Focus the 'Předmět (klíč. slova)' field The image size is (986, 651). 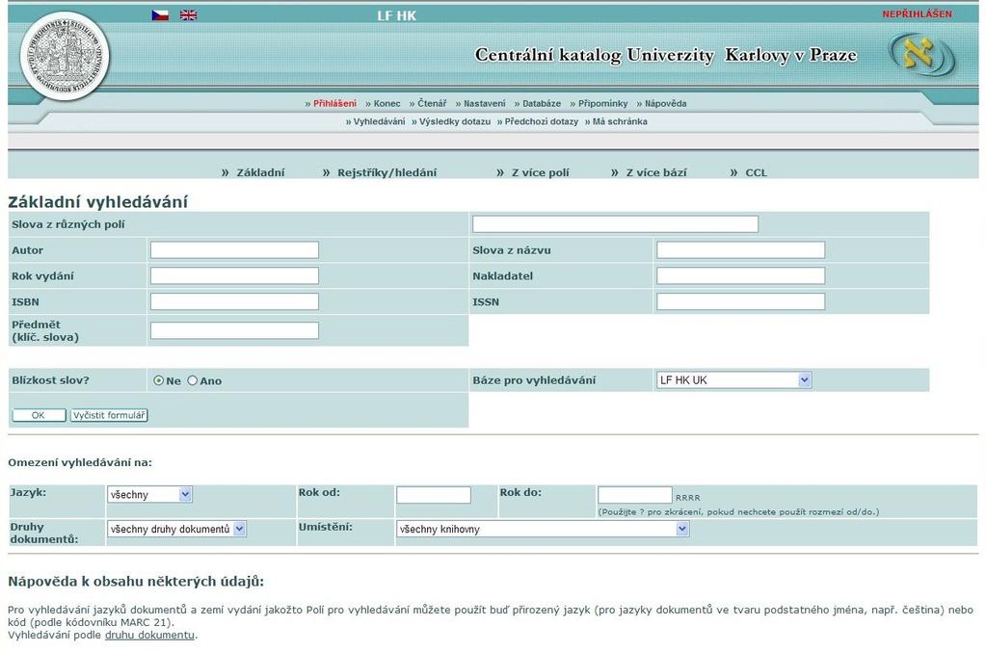click(x=234, y=330)
